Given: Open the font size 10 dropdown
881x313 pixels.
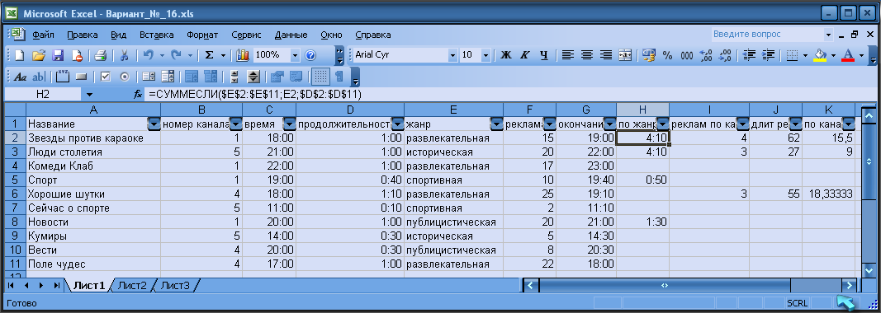Looking at the screenshot, I should (x=486, y=55).
